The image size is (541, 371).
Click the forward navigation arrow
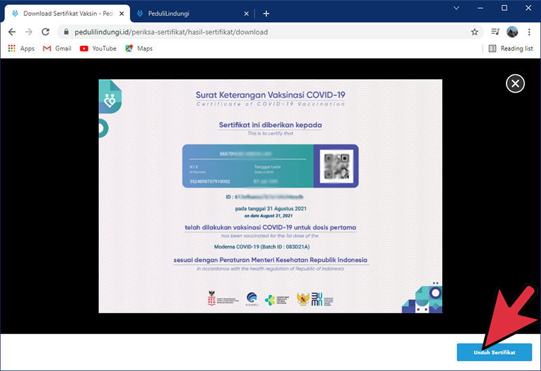click(x=28, y=32)
